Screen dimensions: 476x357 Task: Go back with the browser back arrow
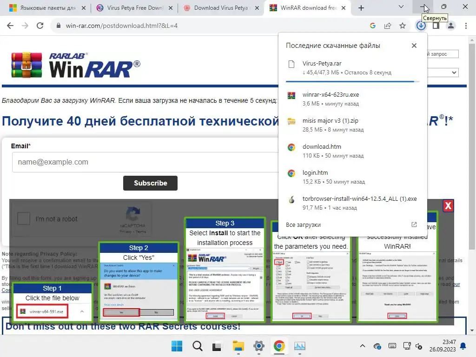(x=10, y=26)
